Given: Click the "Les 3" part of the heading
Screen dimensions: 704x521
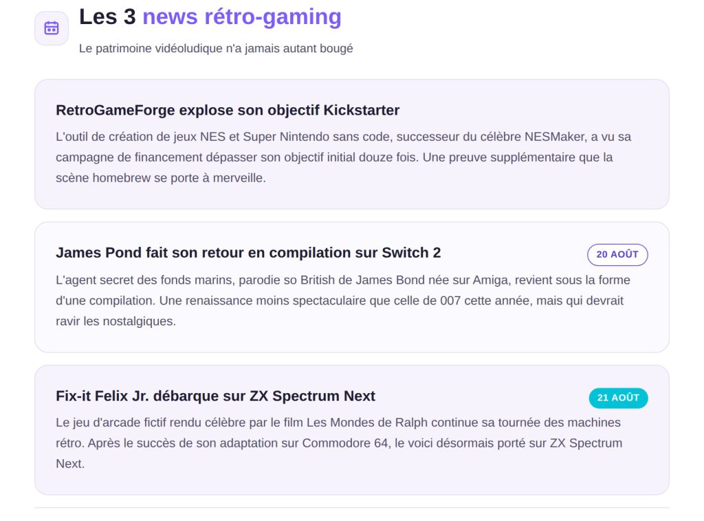Looking at the screenshot, I should pyautogui.click(x=107, y=17).
